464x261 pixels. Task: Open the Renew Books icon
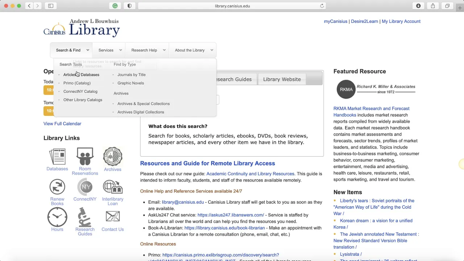(x=57, y=187)
